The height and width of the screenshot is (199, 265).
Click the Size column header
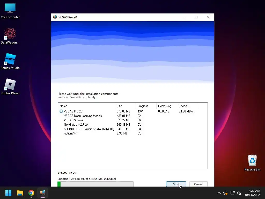[125, 106]
